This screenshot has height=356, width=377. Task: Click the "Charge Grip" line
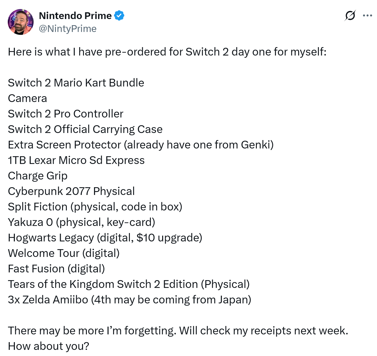pos(37,176)
